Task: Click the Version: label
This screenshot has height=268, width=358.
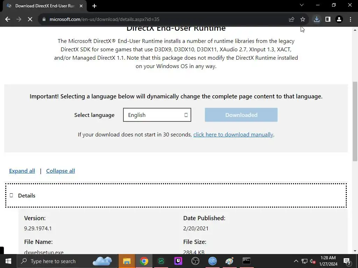Action: 35,218
